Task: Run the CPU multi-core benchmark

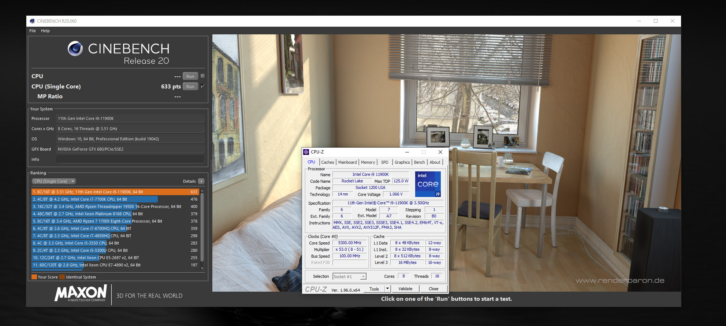Action: tap(190, 76)
